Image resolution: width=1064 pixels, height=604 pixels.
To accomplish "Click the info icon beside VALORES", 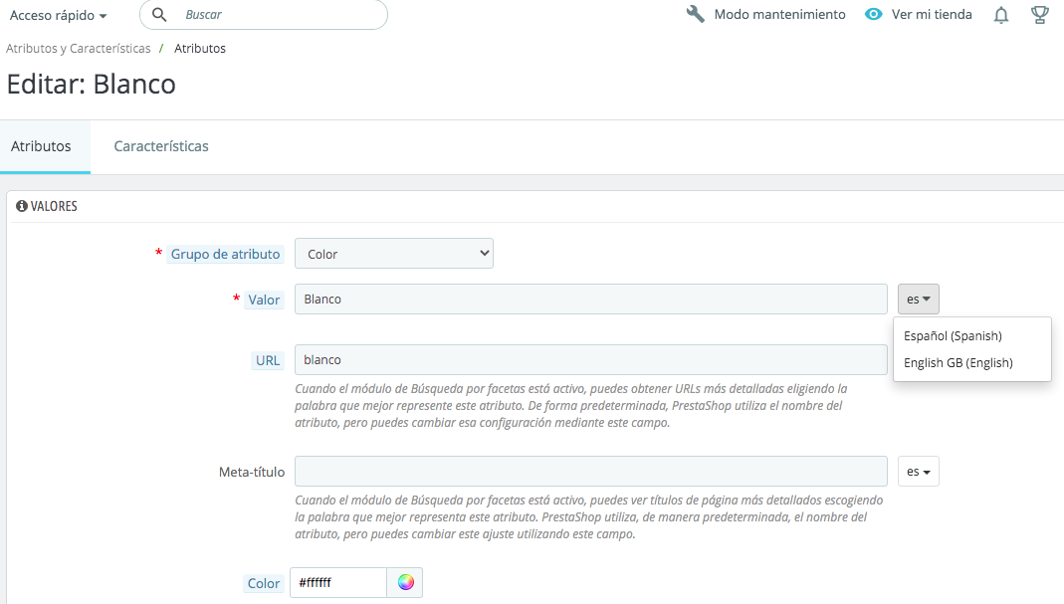I will (21, 206).
